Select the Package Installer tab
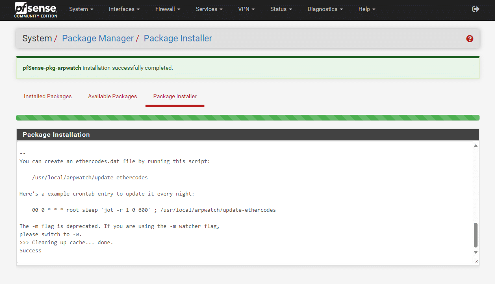The width and height of the screenshot is (495, 284). [175, 96]
